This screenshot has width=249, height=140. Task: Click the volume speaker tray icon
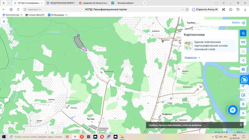(x=221, y=136)
